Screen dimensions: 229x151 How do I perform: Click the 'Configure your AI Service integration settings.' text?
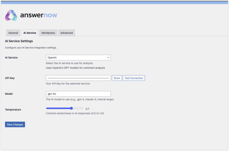(31, 48)
